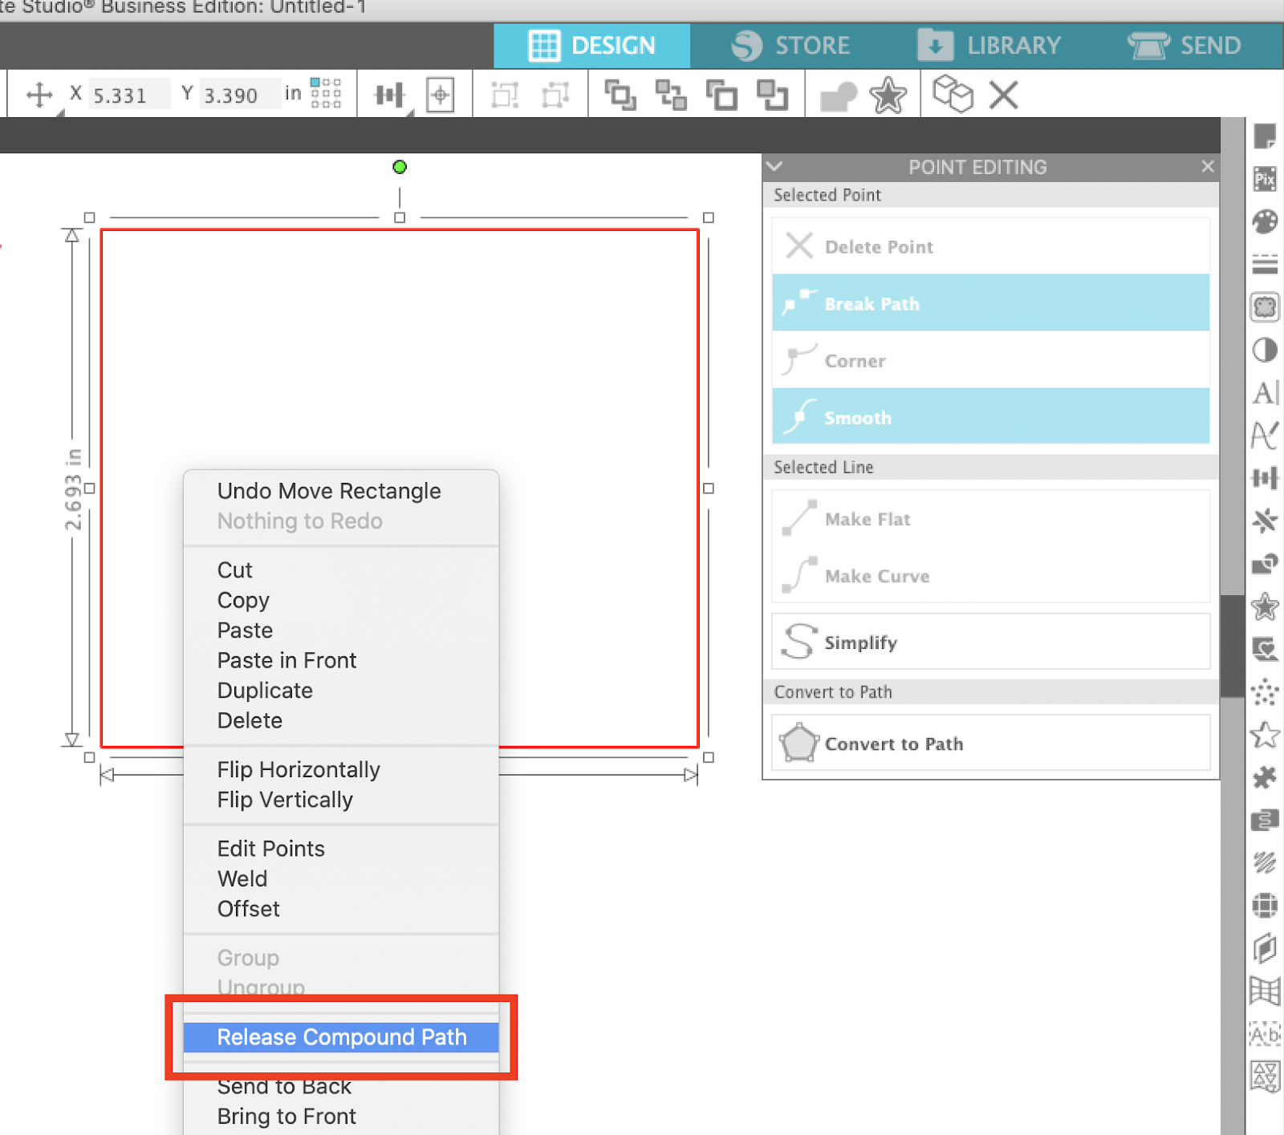Viewport: 1284px width, 1135px height.
Task: Click the Convert to Path button
Action: coord(989,743)
